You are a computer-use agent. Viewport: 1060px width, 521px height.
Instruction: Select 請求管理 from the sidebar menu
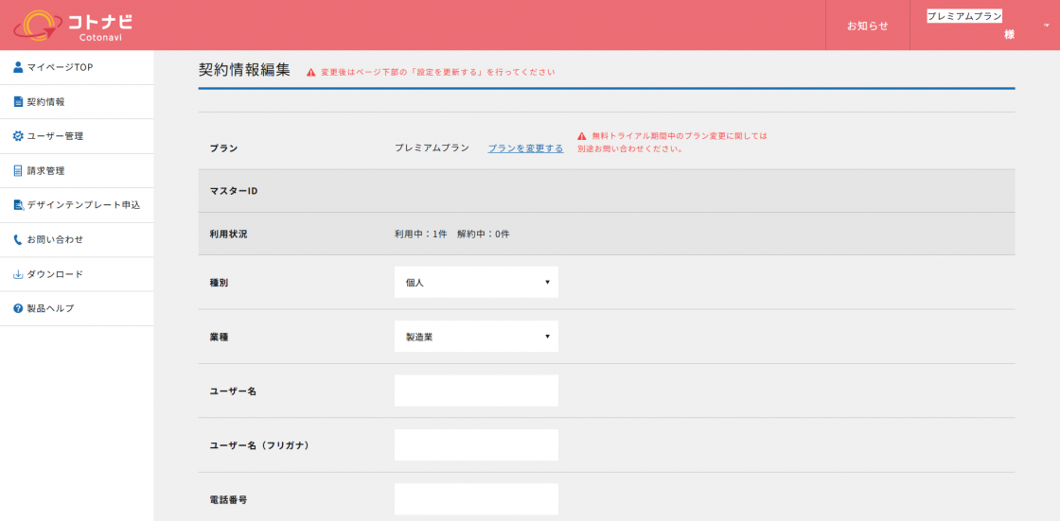tap(45, 171)
